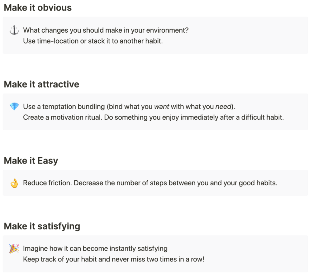Viewport: 313px width, 277px height.
Task: Select the 'Make it attractive' heading
Action: point(41,84)
